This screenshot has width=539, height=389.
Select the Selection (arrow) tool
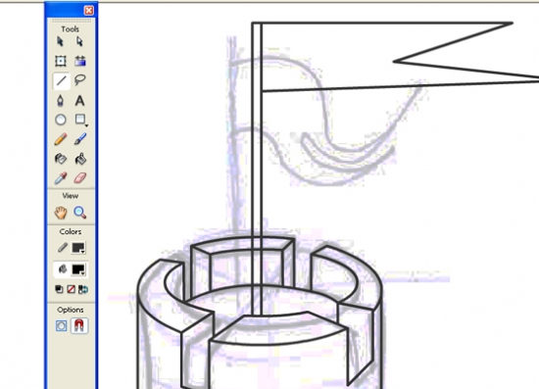60,41
